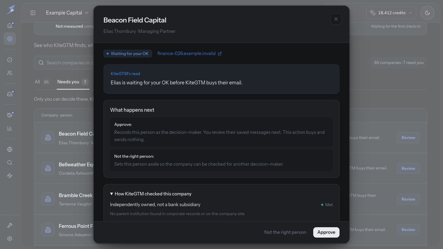Open the inbox icon in sidebar

[x=10, y=94]
